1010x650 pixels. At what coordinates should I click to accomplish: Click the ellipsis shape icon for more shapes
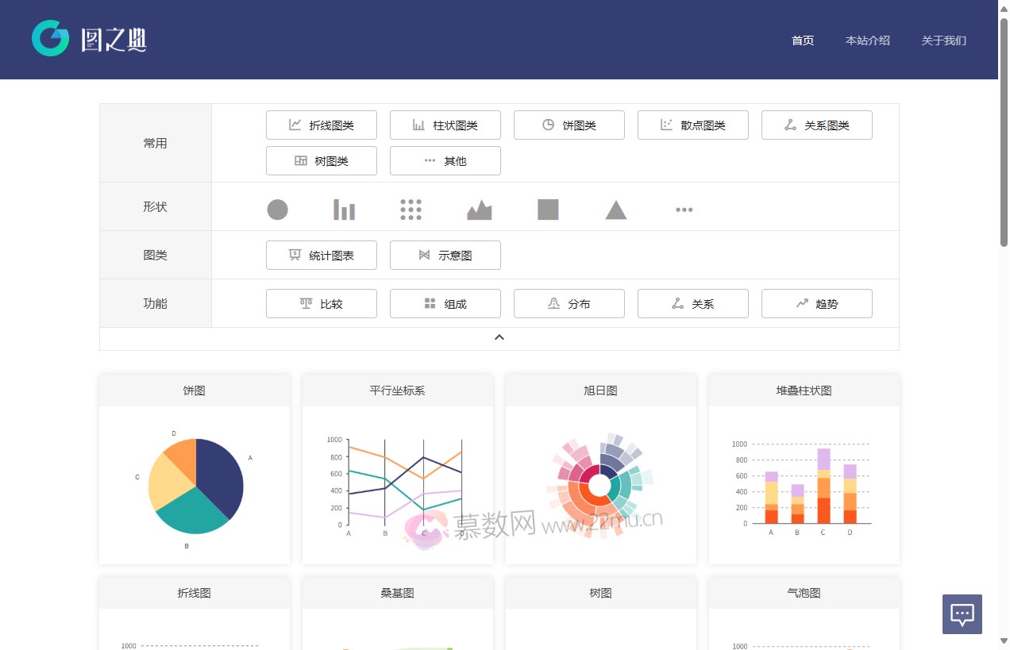(x=684, y=209)
